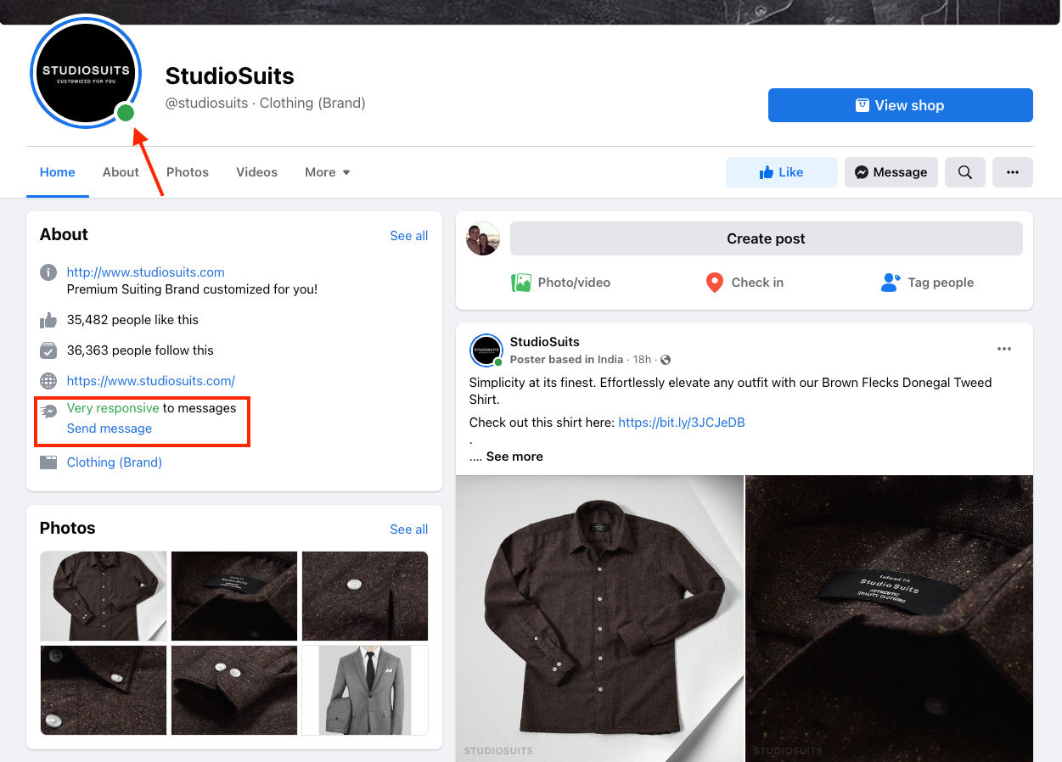This screenshot has height=762, width=1062.
Task: Open the page options three-dot menu
Action: click(x=1013, y=172)
